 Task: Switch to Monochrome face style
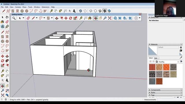click(x=109, y=11)
